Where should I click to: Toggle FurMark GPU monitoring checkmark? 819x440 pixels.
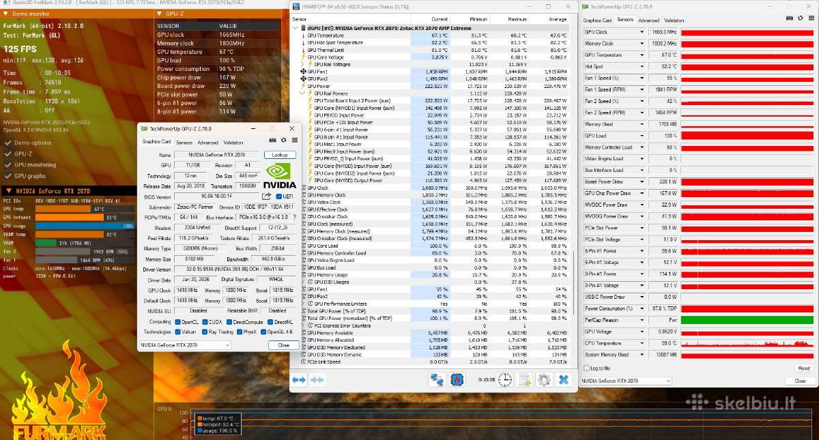(8, 165)
